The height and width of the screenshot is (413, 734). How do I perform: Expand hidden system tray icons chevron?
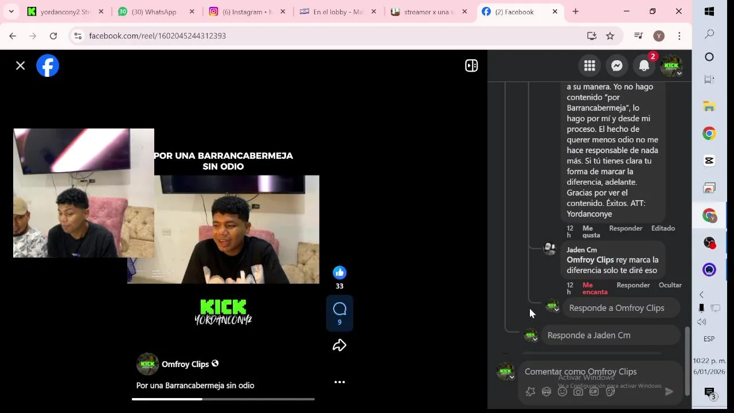701,294
